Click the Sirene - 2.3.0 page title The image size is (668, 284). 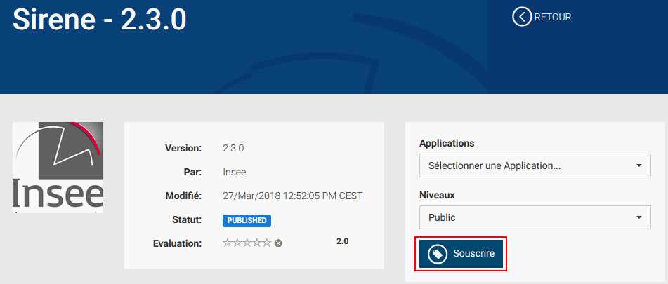[x=100, y=20]
